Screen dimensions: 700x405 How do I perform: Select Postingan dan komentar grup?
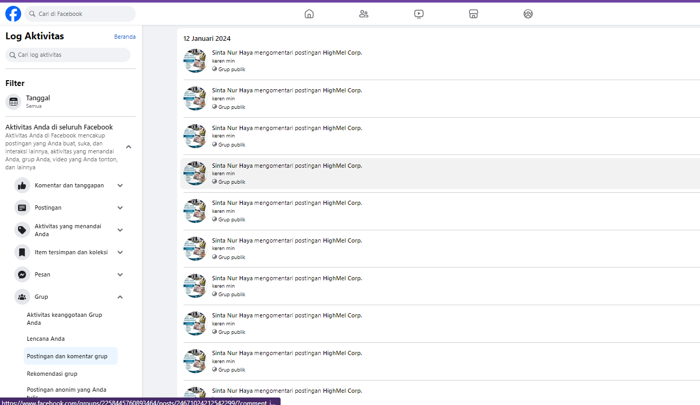[71, 356]
